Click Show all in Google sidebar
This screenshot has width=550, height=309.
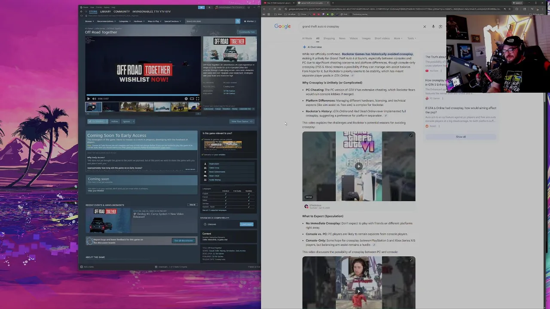461,137
